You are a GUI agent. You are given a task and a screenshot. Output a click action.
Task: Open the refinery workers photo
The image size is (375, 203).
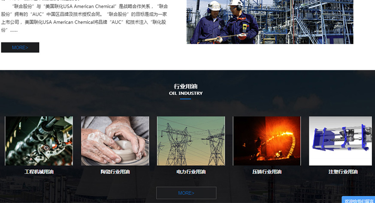(x=270, y=22)
